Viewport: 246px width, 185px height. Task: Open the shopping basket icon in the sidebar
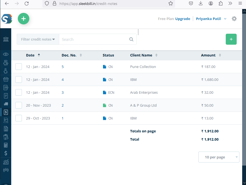6,79
